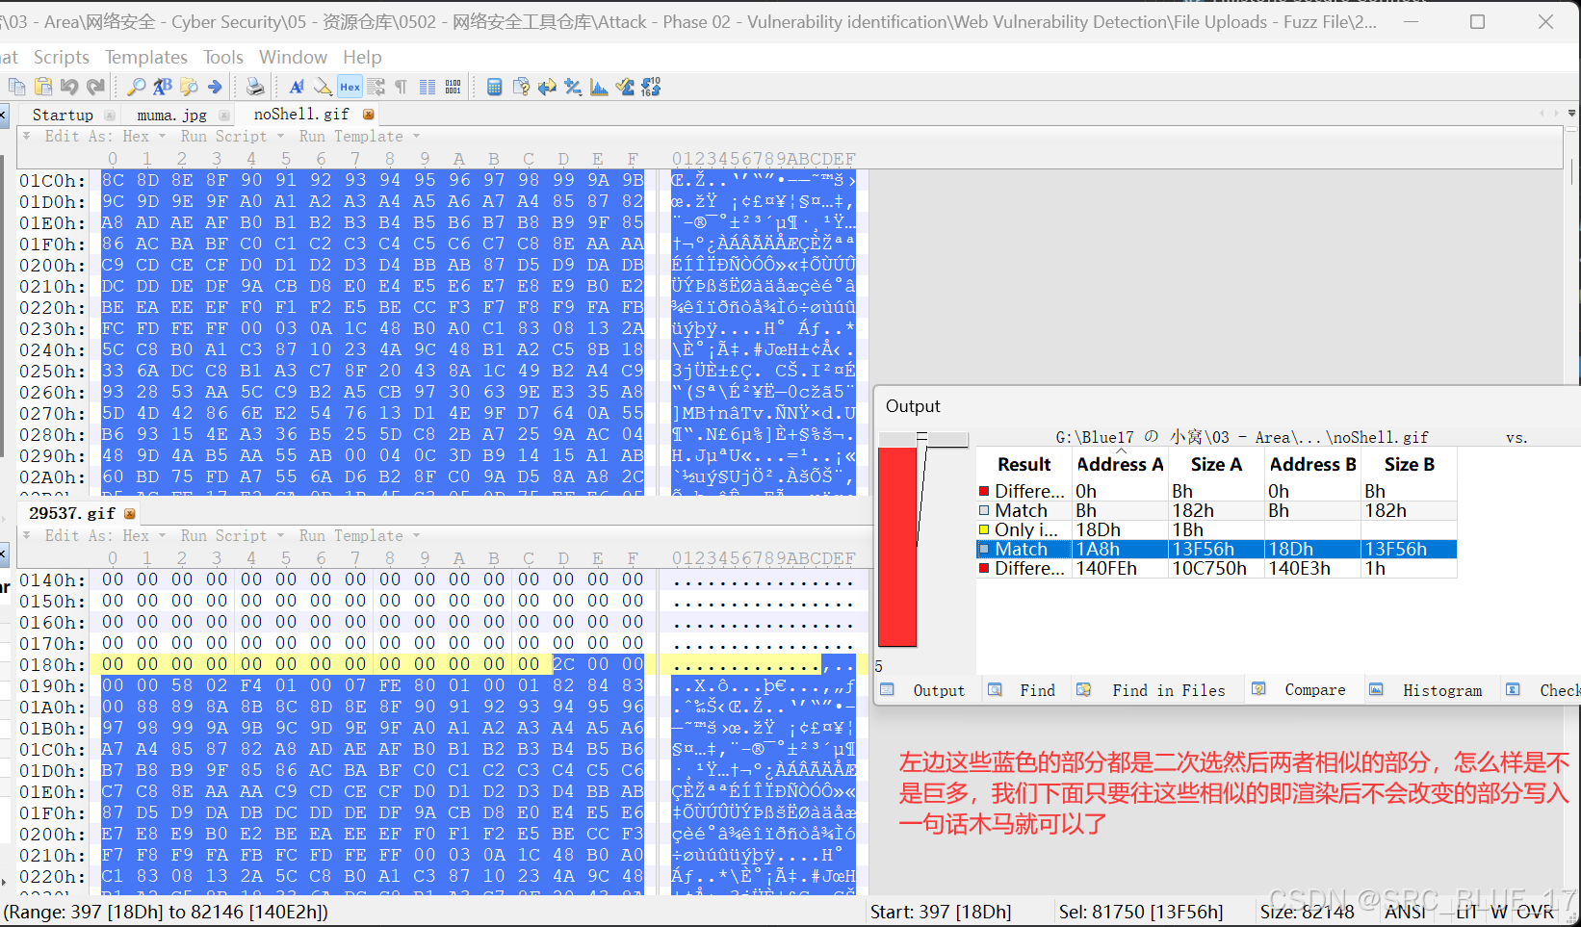
Task: Open the Hex Operations plus-percent icon
Action: click(x=573, y=87)
